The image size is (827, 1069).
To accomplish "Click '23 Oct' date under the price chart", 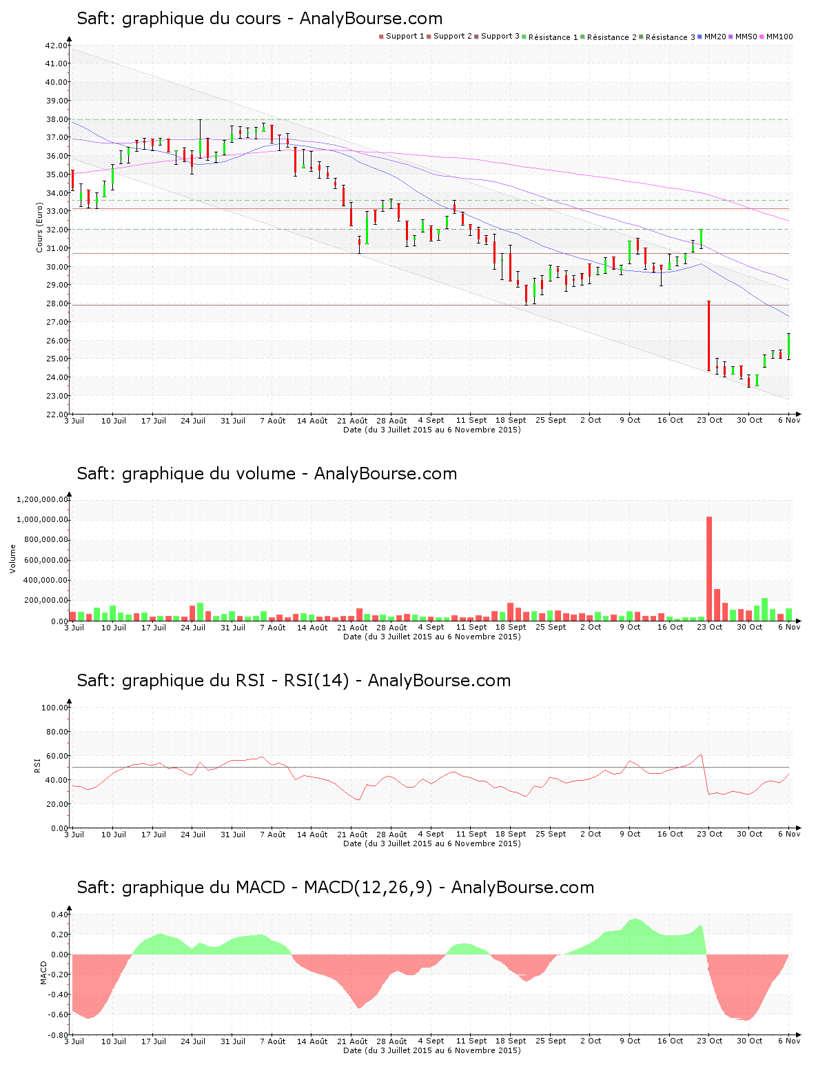I will [710, 421].
